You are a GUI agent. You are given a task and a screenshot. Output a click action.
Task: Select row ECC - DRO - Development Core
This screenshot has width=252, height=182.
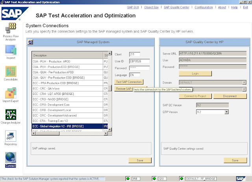pos(70,105)
